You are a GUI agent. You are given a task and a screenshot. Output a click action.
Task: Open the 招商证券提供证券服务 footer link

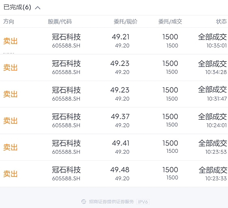[111, 202]
